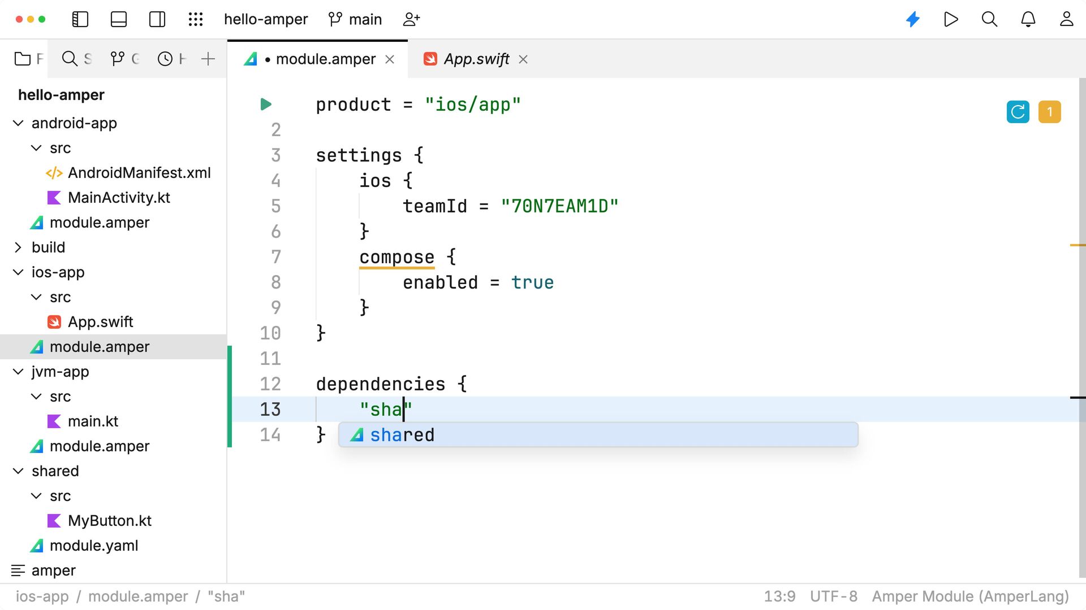Open main.kt file
Image resolution: width=1086 pixels, height=610 pixels.
coord(93,421)
